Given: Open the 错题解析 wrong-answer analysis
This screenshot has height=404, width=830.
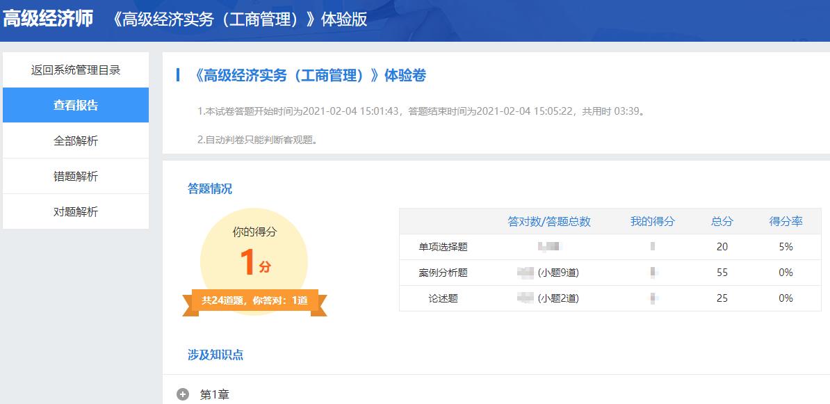Looking at the screenshot, I should (x=76, y=175).
